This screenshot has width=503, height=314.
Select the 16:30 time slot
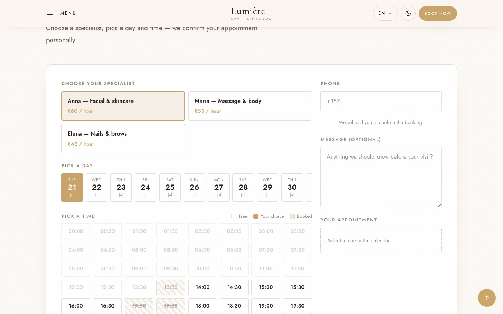(107, 306)
